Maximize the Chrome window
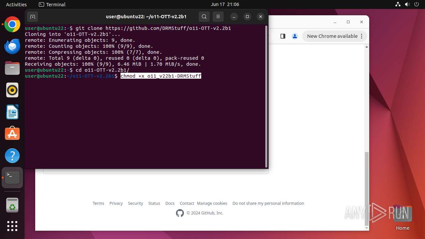This screenshot has height=239, width=425. point(348,22)
